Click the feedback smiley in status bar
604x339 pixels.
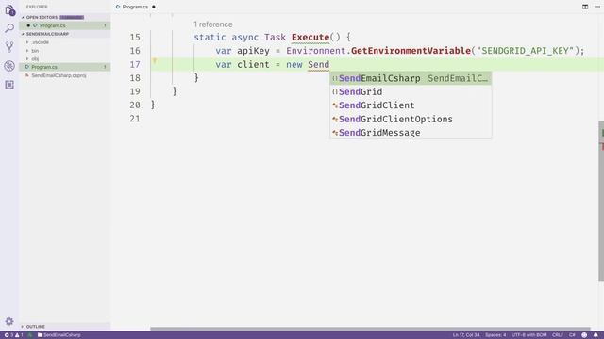[584, 335]
